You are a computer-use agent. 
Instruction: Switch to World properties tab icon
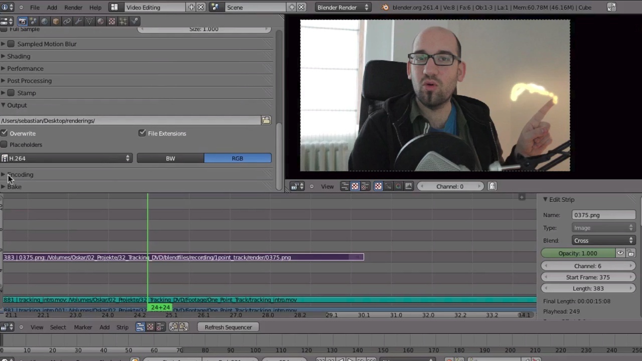(45, 21)
